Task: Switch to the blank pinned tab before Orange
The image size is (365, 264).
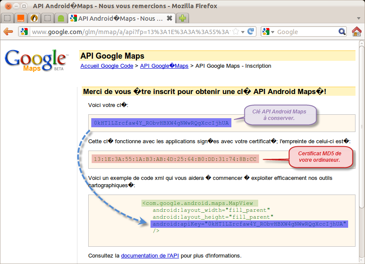Action: [7, 18]
